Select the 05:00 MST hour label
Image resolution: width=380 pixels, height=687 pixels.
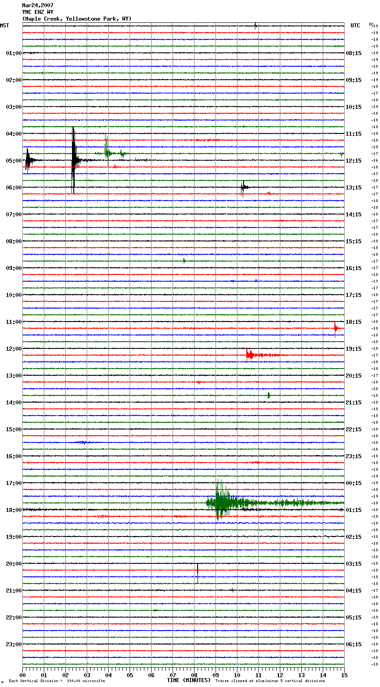13,161
